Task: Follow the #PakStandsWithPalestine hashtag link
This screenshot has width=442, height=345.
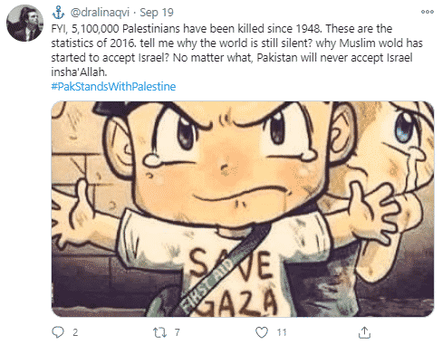Action: pyautogui.click(x=113, y=87)
